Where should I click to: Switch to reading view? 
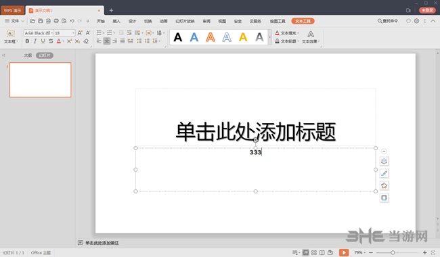click(x=322, y=252)
